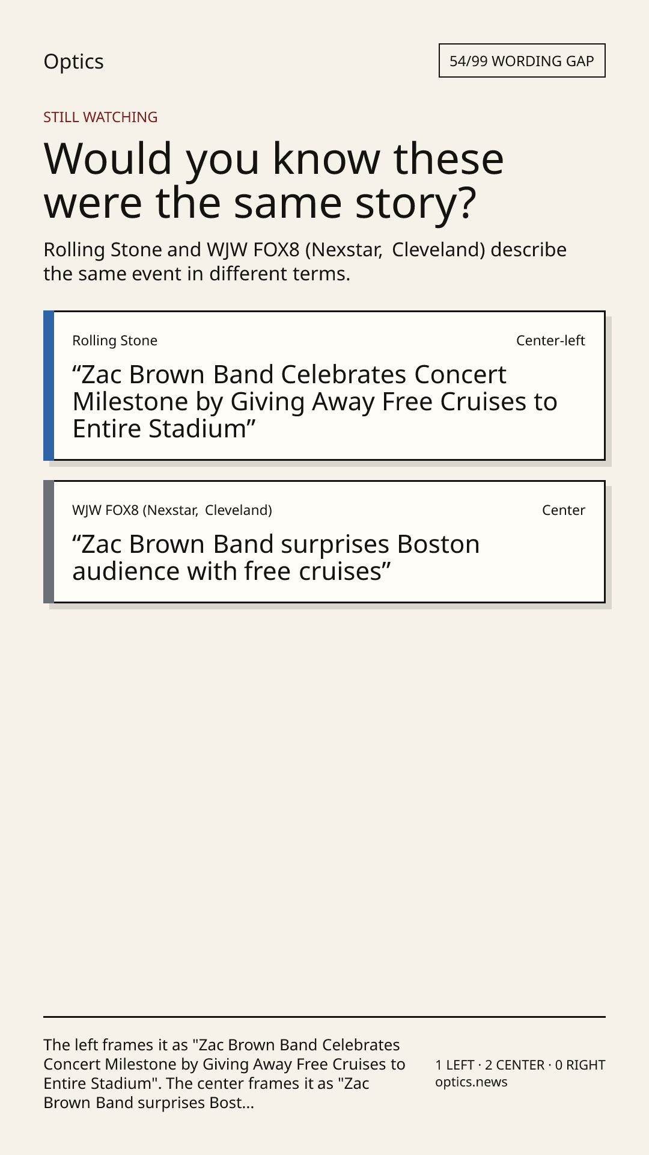The height and width of the screenshot is (1155, 649).
Task: Click the 54/99 WORDING GAP badge
Action: point(522,61)
